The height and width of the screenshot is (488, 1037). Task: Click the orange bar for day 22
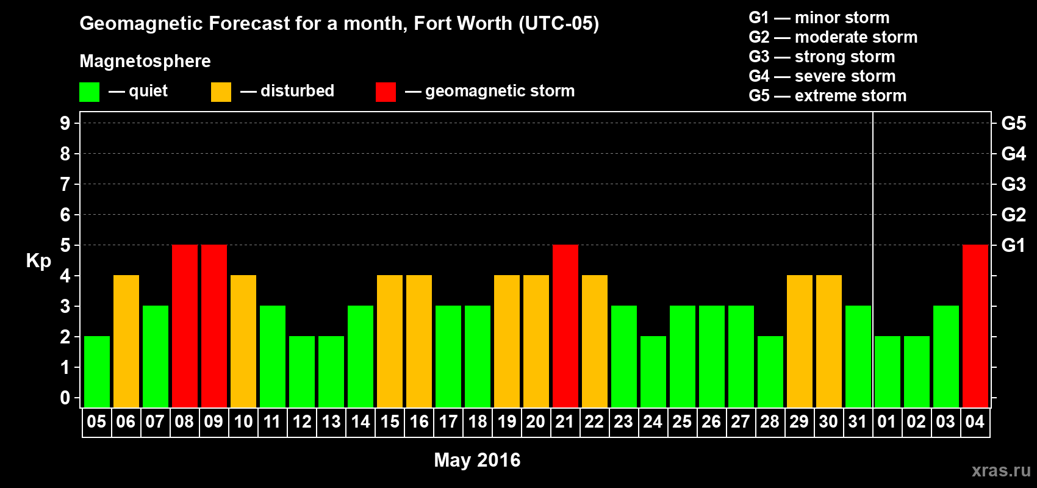coord(595,341)
